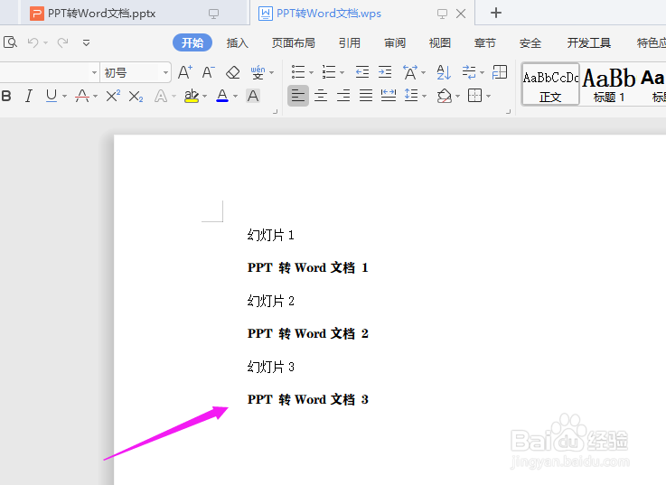Open borders dropdown arrow
The width and height of the screenshot is (666, 485).
tap(489, 97)
